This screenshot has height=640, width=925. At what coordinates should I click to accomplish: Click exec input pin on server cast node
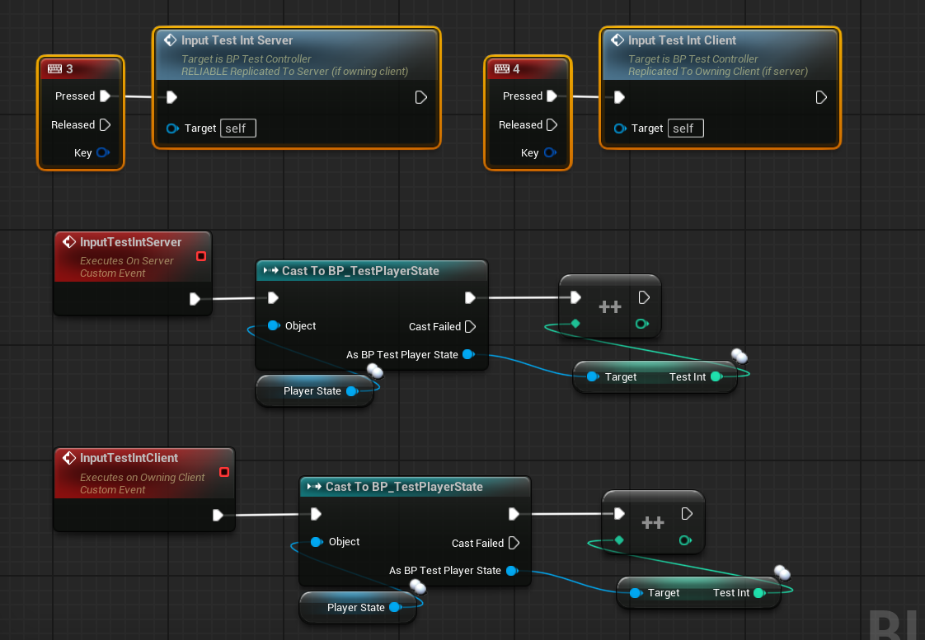tap(273, 298)
